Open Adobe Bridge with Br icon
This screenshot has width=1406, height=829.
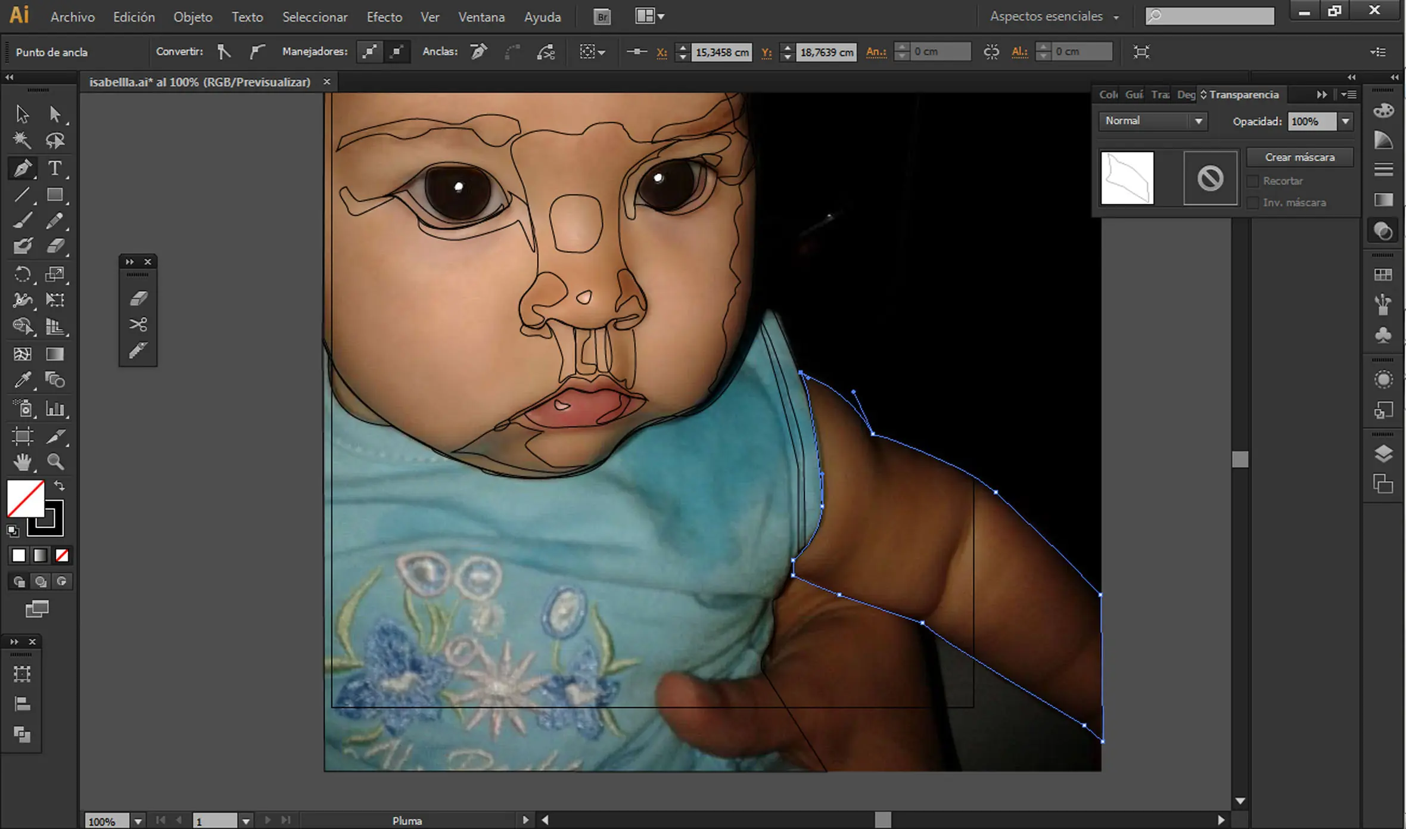(602, 17)
